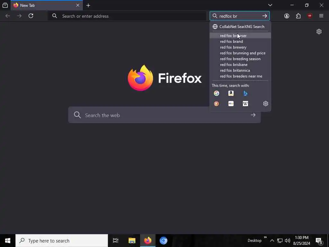Screen dimensions: 329x247
Task: Open search settings gear in suggestions panel
Action: click(x=266, y=104)
